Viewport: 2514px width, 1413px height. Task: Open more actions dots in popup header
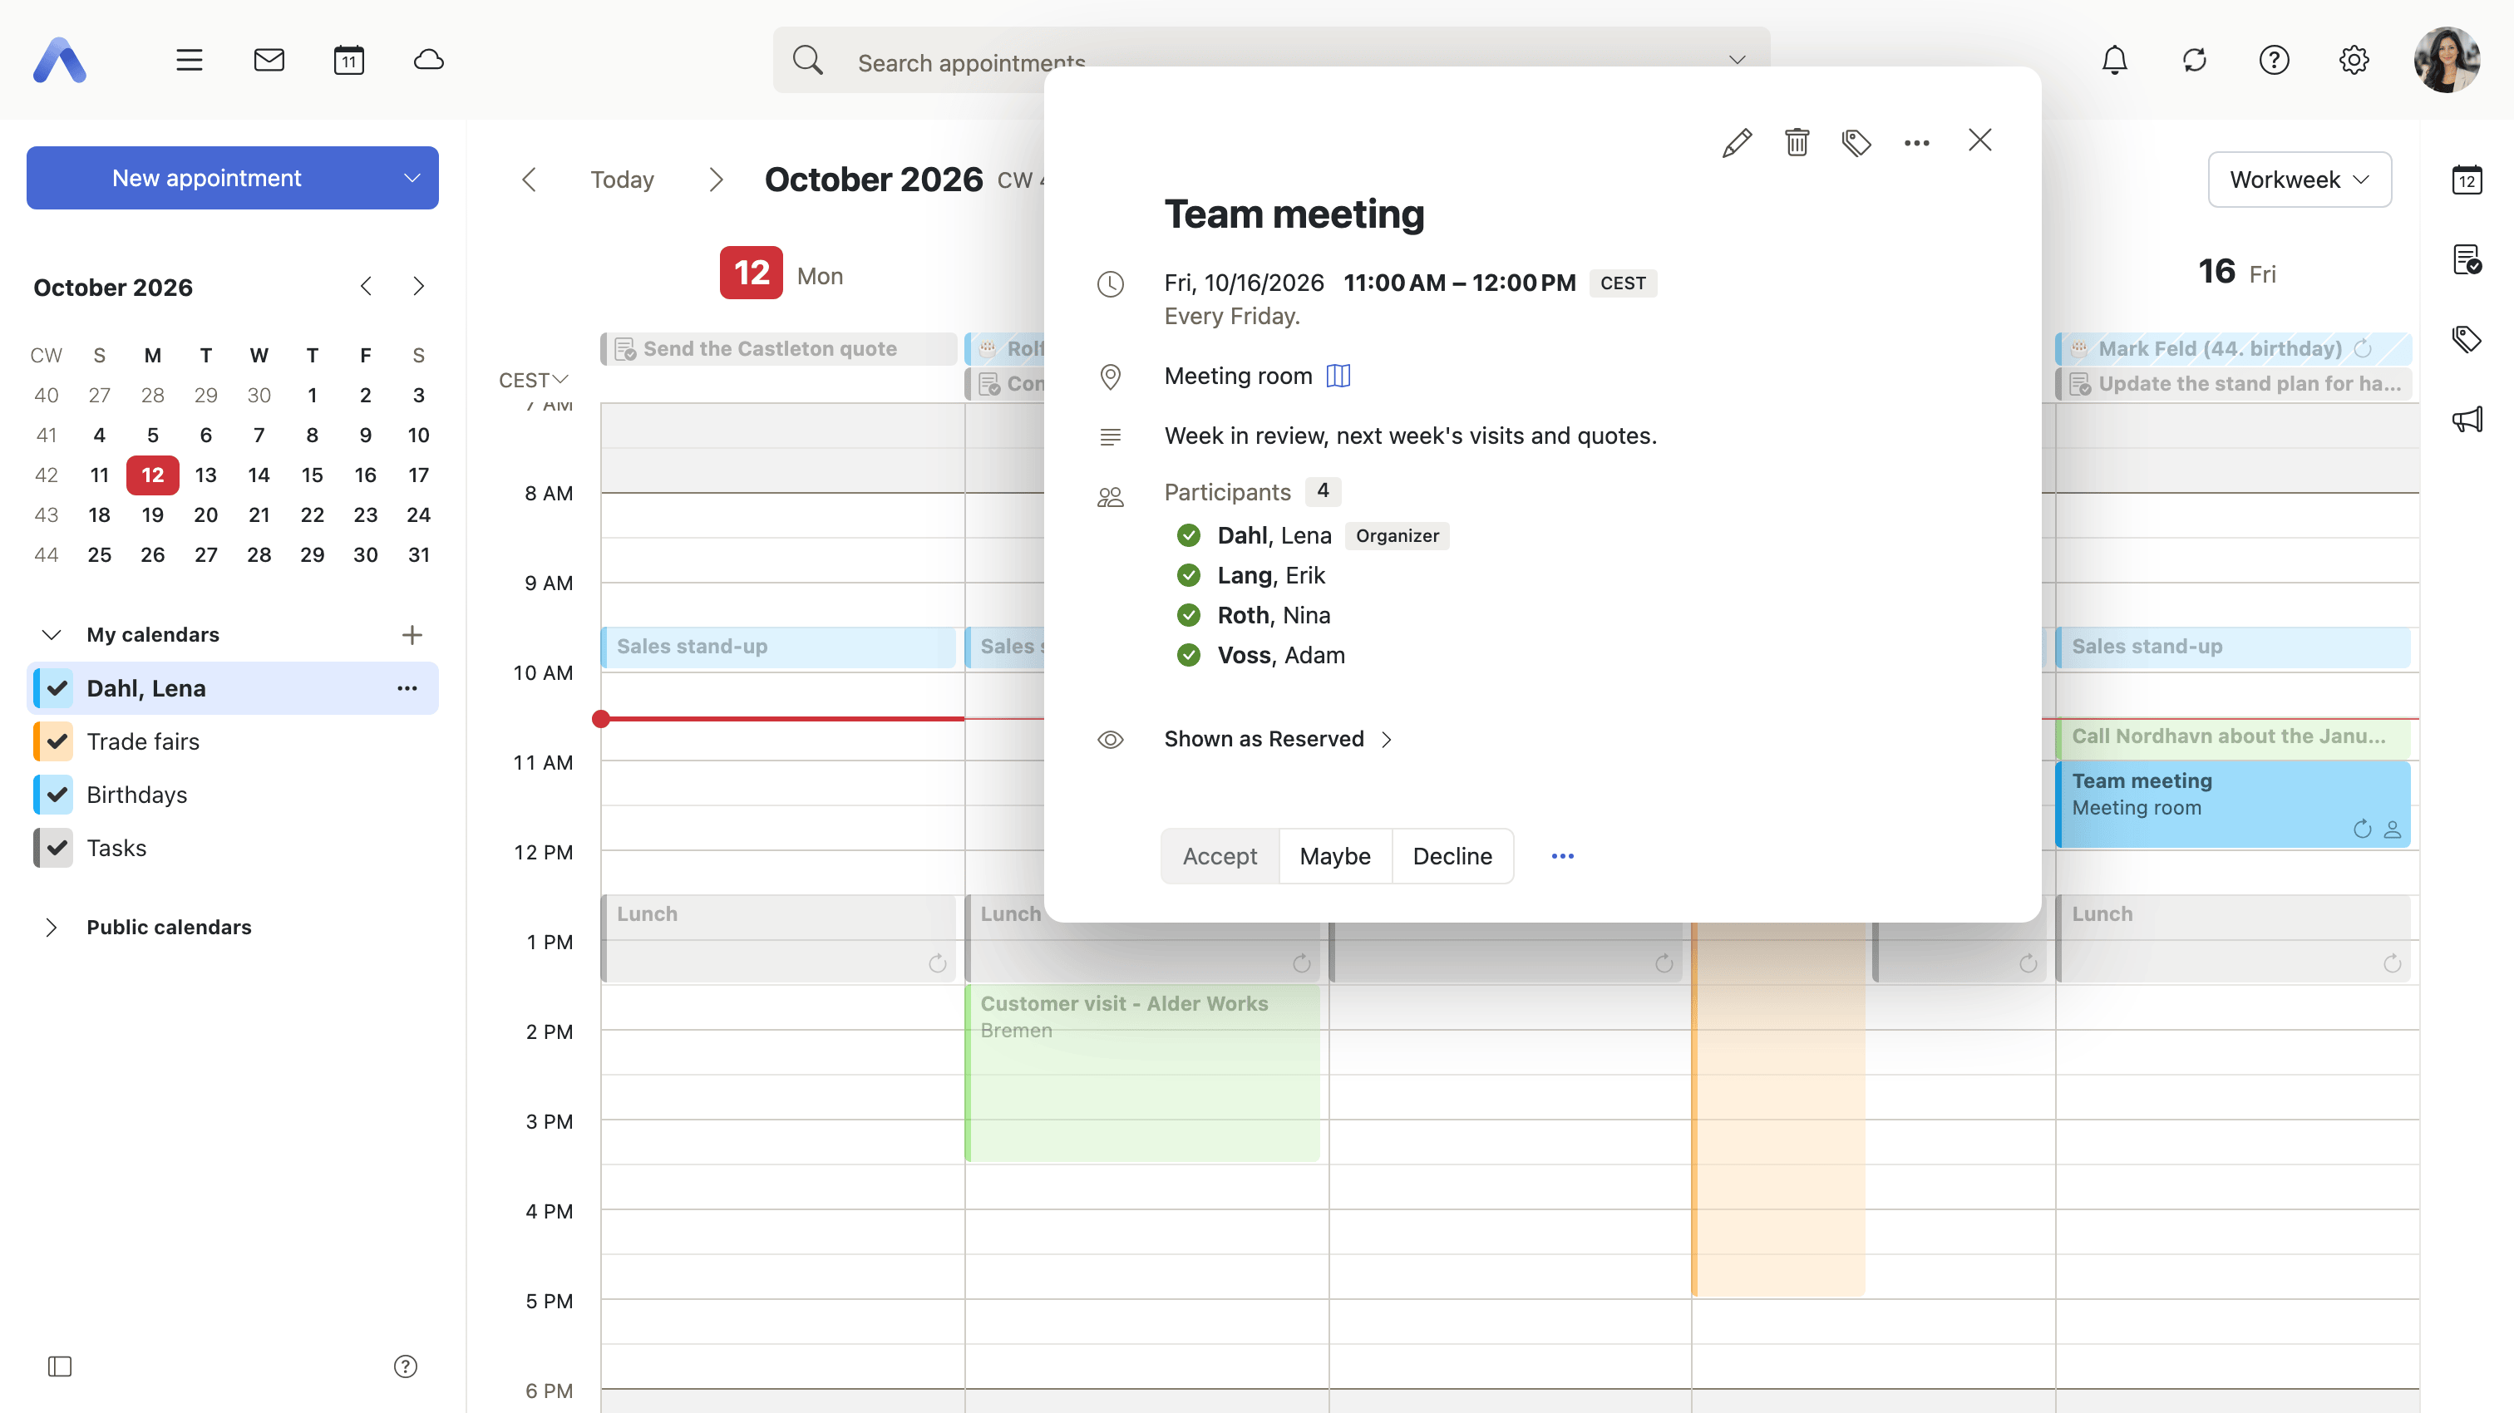click(1917, 142)
